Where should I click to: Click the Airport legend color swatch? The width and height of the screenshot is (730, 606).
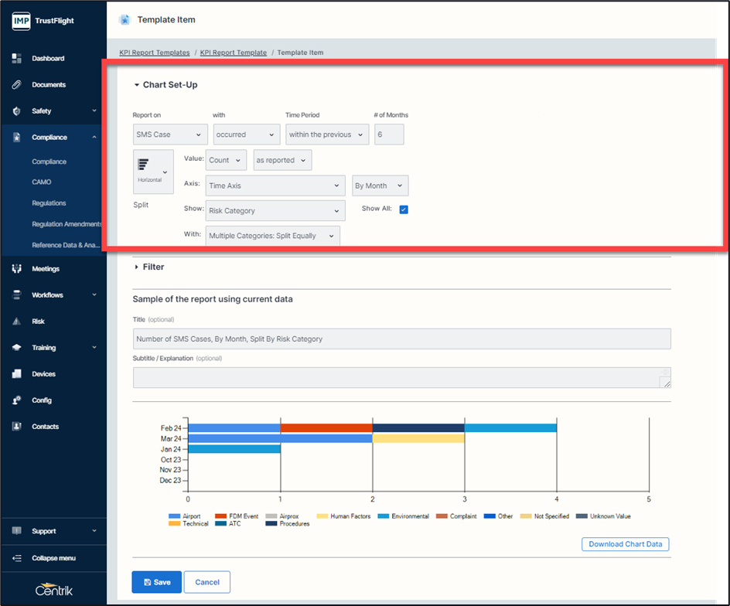175,516
